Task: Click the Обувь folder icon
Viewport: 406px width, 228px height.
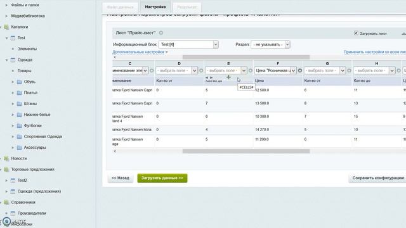Action: pyautogui.click(x=19, y=82)
